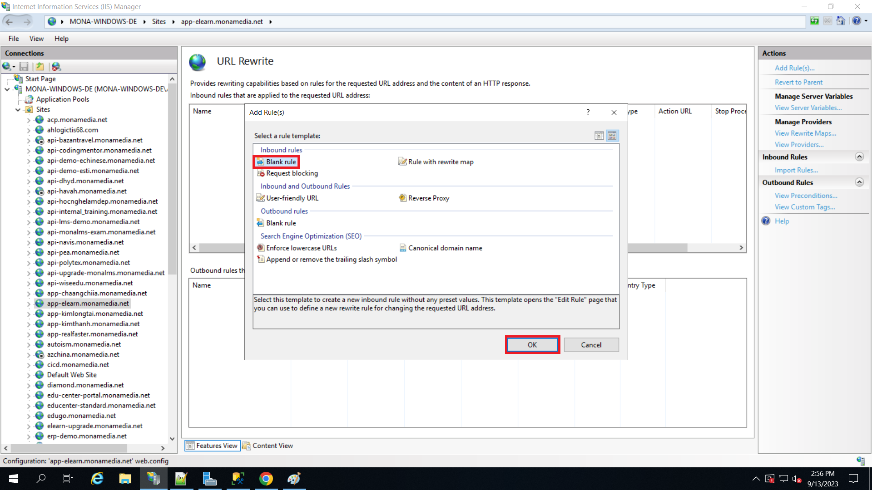Cancel the Add Rule(s) dialog
Image resolution: width=872 pixels, height=490 pixels.
pyautogui.click(x=591, y=345)
